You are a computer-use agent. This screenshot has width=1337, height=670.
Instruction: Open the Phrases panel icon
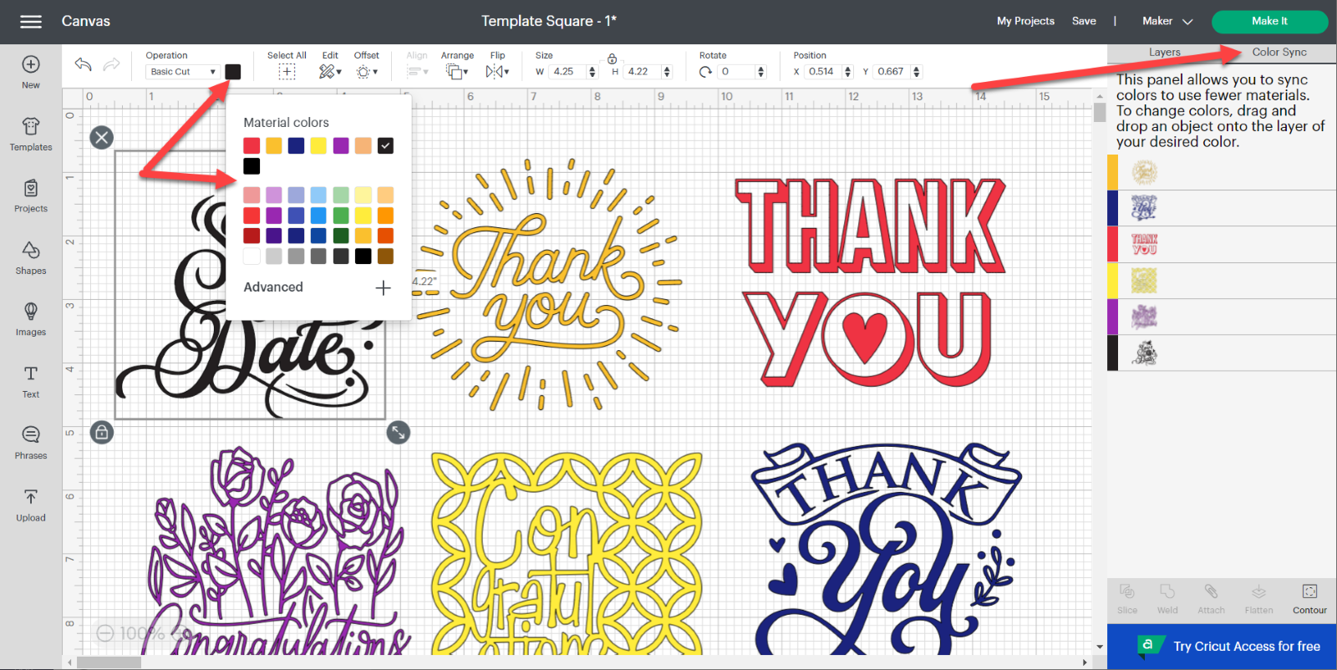pyautogui.click(x=31, y=442)
